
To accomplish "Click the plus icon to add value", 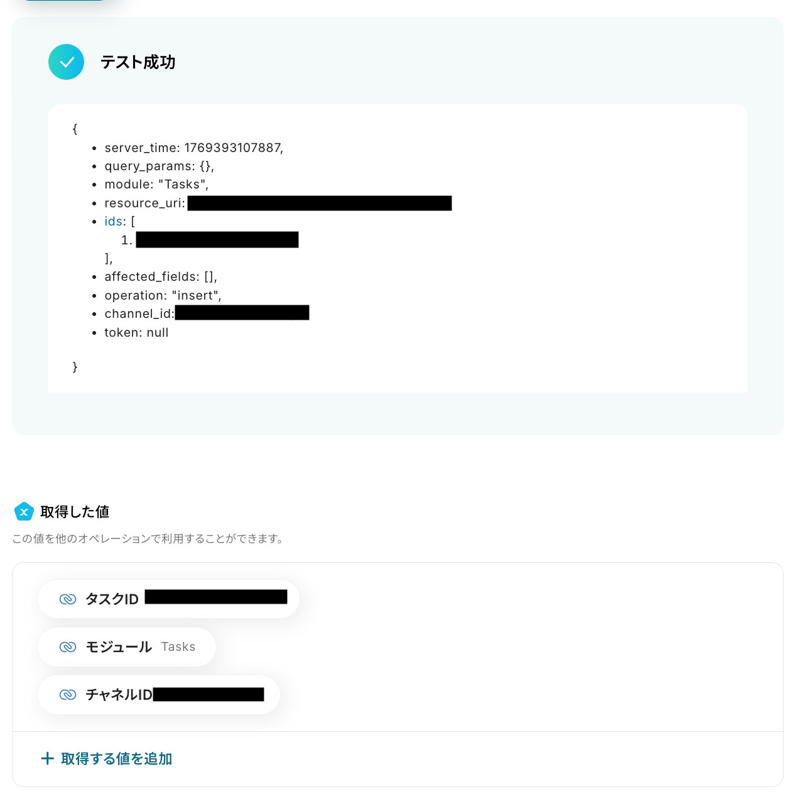I will [x=47, y=759].
